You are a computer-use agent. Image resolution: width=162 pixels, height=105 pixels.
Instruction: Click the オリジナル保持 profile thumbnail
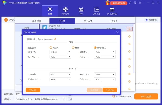(45, 27)
